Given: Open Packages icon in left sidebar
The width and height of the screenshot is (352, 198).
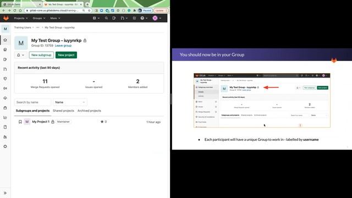Looking at the screenshot, I should pyautogui.click(x=5, y=108).
